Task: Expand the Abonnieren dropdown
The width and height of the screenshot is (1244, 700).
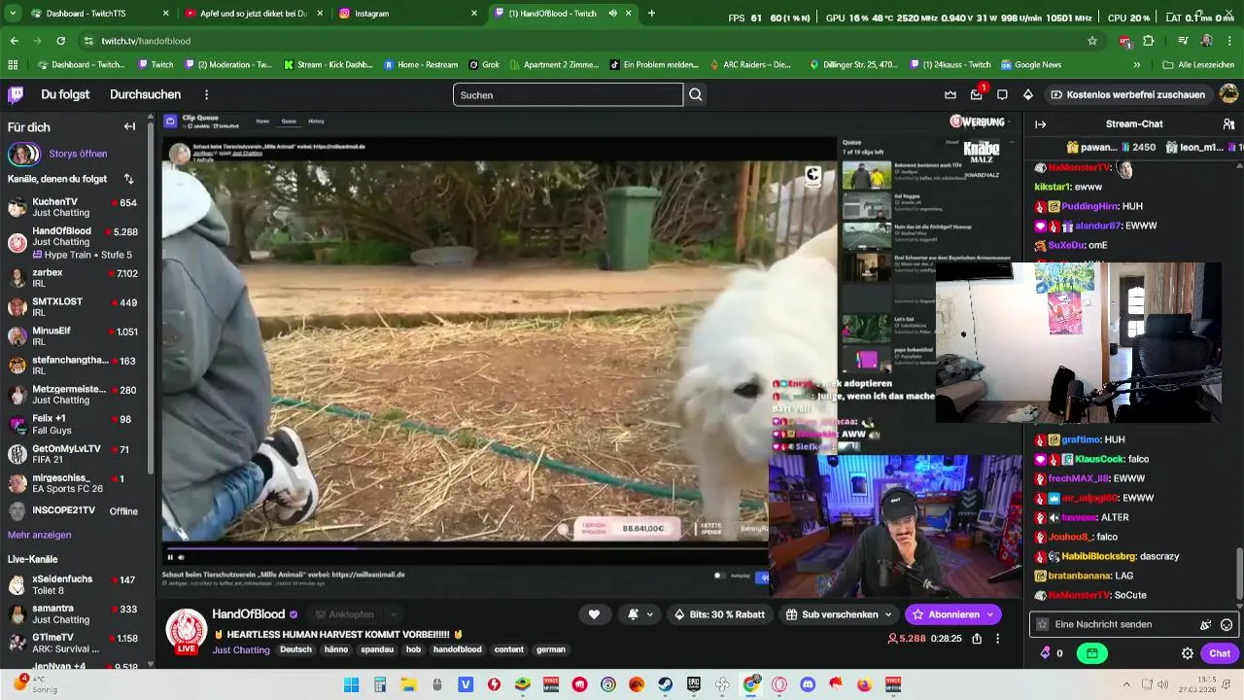Action: pos(989,614)
